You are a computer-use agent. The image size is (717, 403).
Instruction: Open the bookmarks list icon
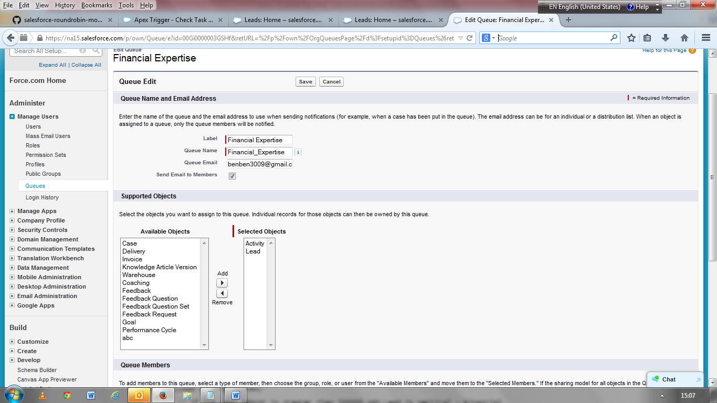pyautogui.click(x=647, y=38)
